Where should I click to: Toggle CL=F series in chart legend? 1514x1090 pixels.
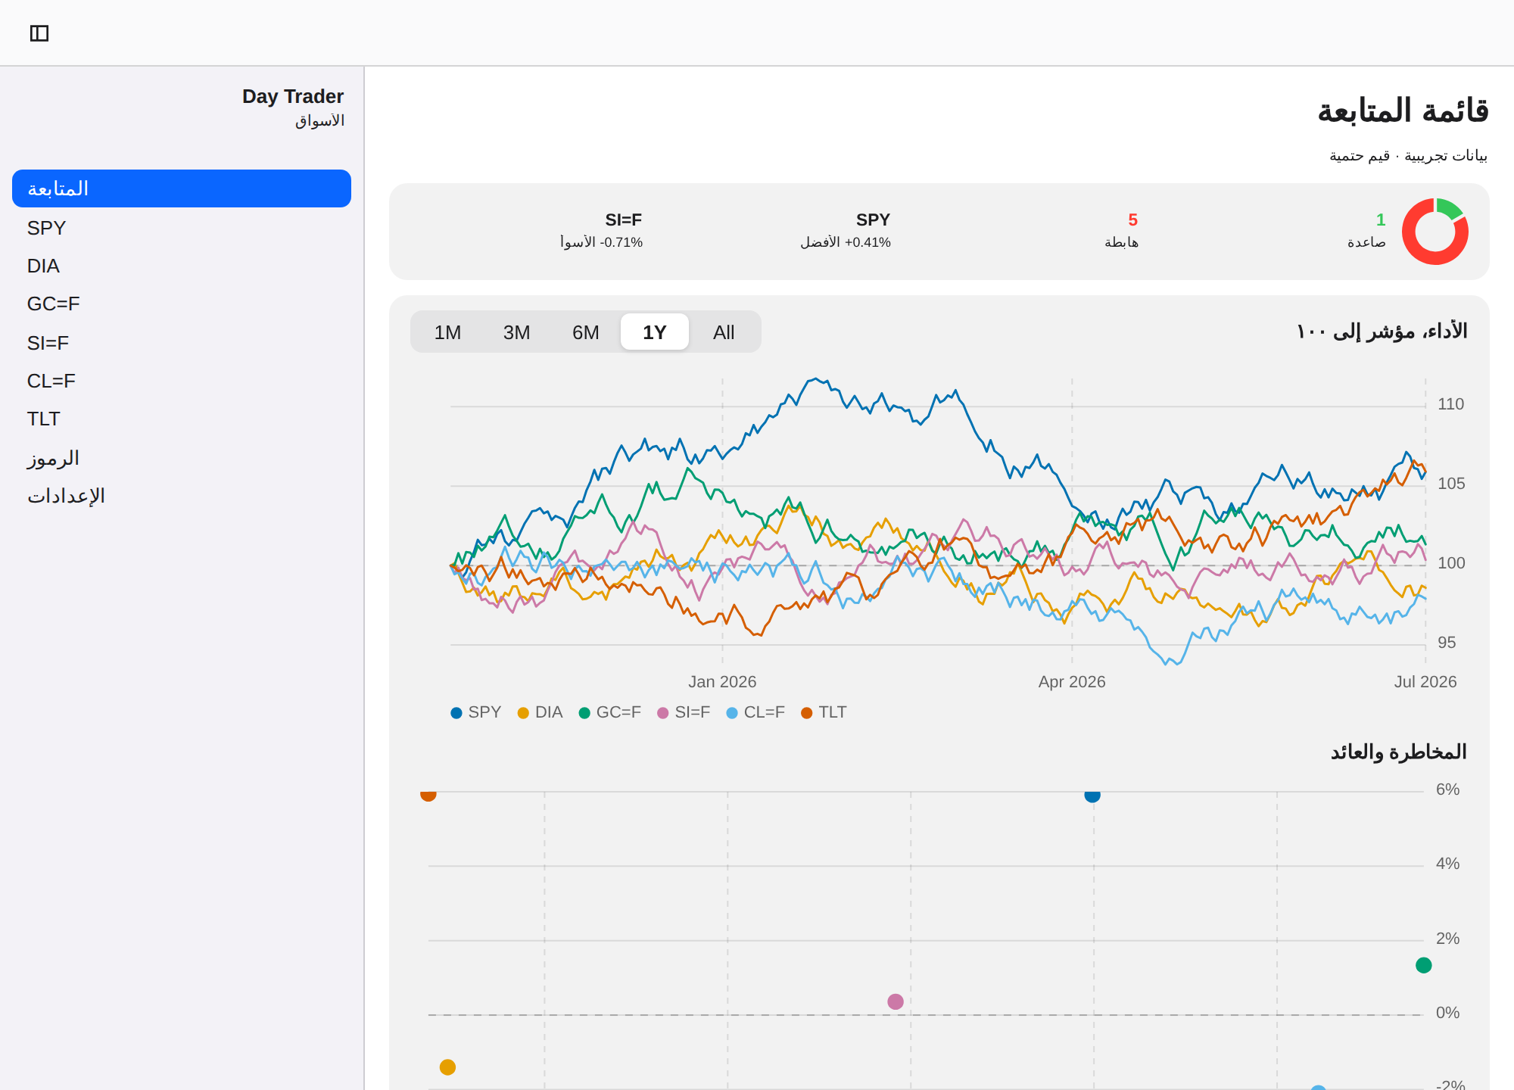point(755,712)
